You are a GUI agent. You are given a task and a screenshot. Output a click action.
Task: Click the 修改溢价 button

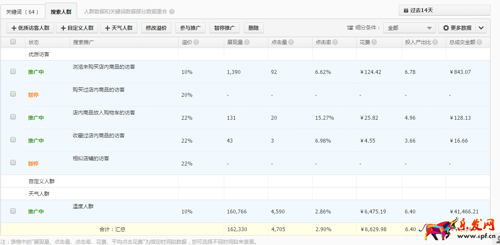coord(156,28)
